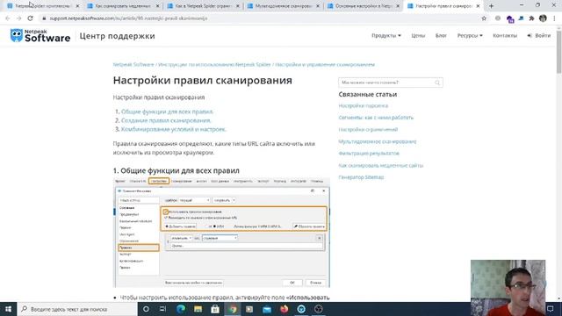Jump to 'Общие функции для всех правил'
The image size is (562, 316).
point(167,111)
